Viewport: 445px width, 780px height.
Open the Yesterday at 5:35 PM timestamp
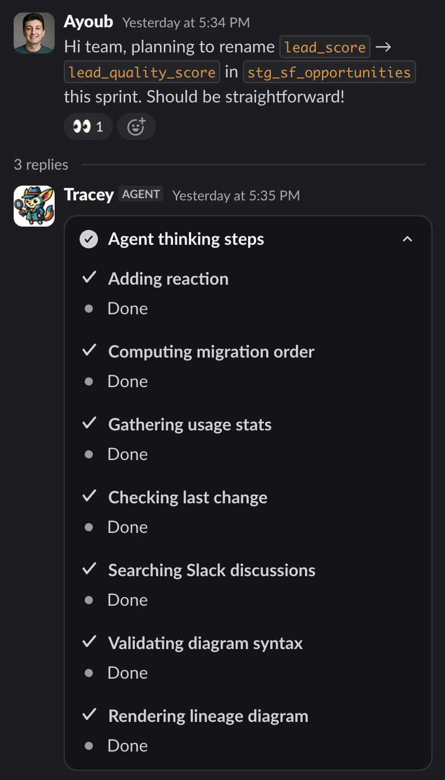click(236, 196)
